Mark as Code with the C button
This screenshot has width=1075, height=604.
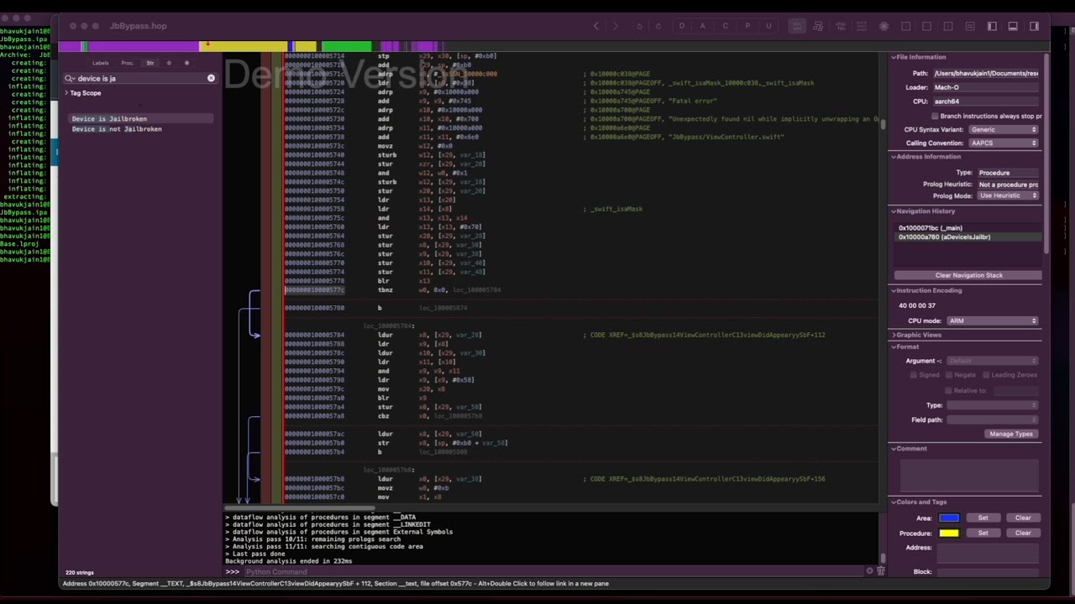(x=725, y=26)
